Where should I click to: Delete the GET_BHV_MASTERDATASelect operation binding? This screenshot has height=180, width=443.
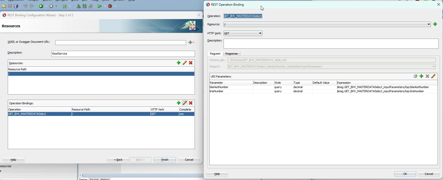(191, 103)
